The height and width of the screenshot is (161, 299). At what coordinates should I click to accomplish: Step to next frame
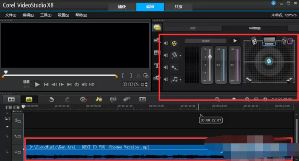pos(61,85)
